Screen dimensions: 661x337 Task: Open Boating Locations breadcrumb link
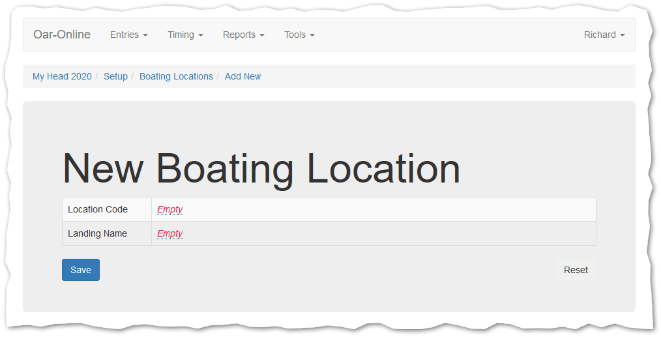(x=176, y=76)
